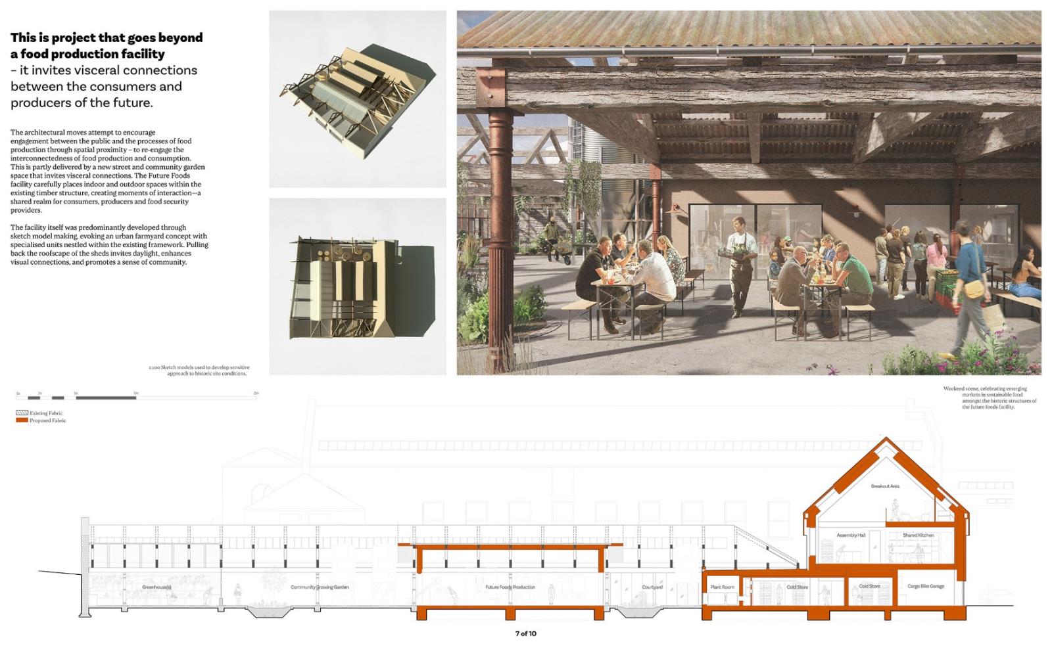
Task: Select the Shared Kitchen label
Action: [x=918, y=535]
